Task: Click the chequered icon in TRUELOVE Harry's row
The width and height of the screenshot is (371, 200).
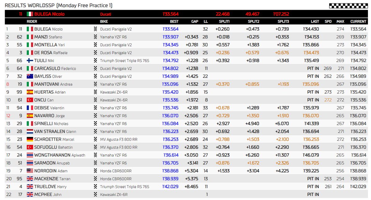Action: (96, 186)
